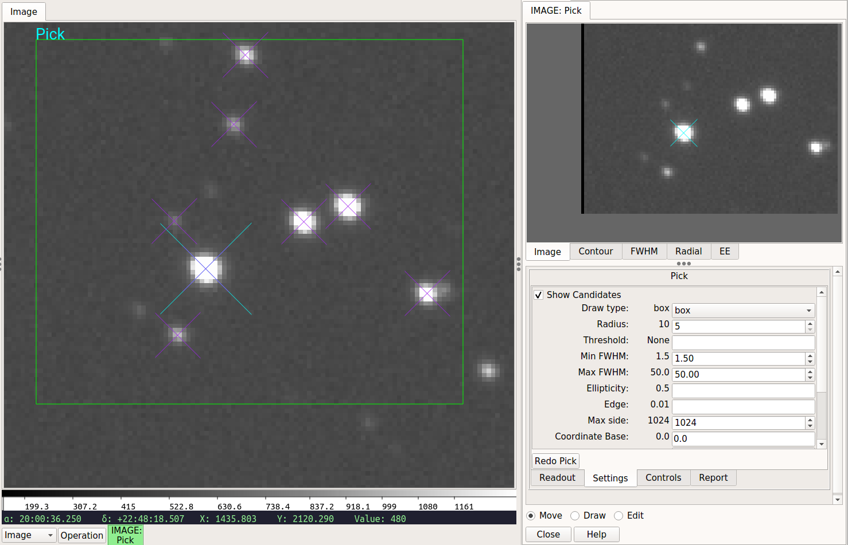Click the outer panel scroll-up arrow

(x=838, y=271)
